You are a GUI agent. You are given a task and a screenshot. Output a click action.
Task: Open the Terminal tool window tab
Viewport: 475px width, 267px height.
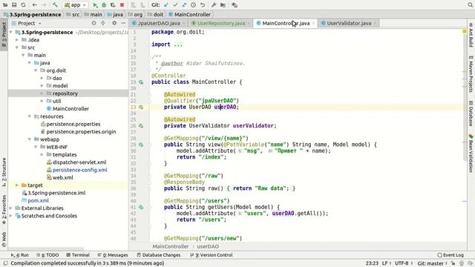pyautogui.click(x=78, y=255)
